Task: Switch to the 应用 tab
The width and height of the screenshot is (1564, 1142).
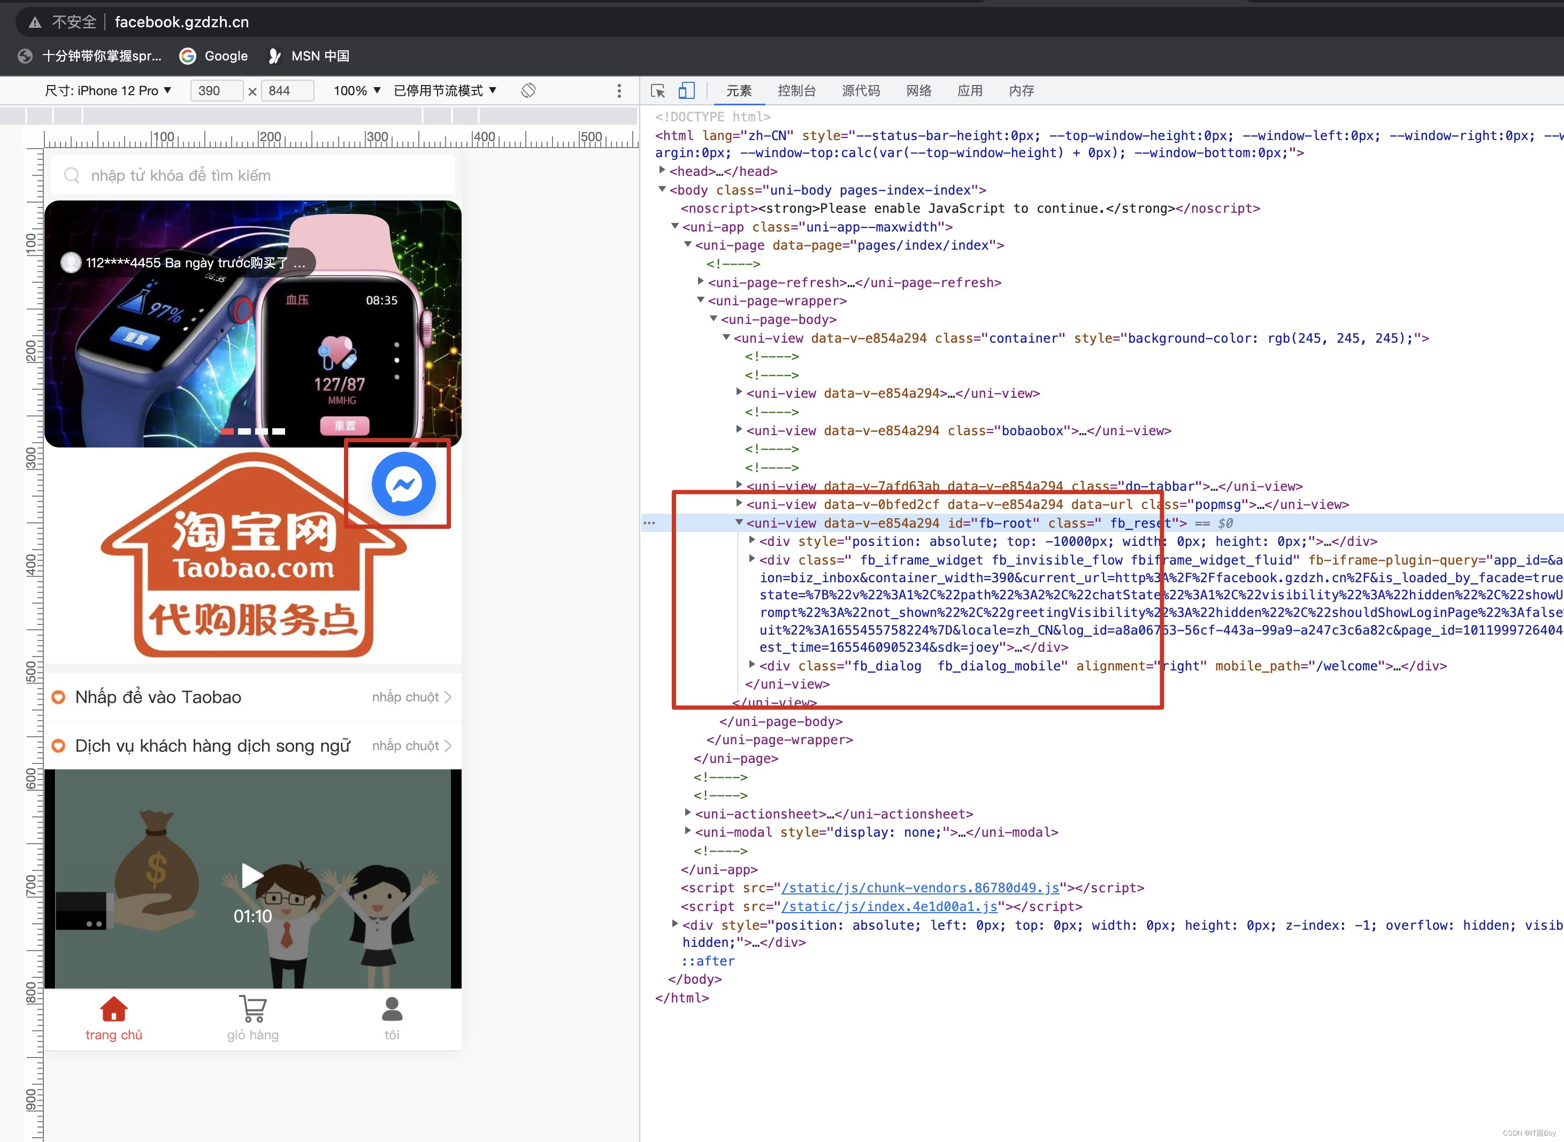Action: [970, 90]
